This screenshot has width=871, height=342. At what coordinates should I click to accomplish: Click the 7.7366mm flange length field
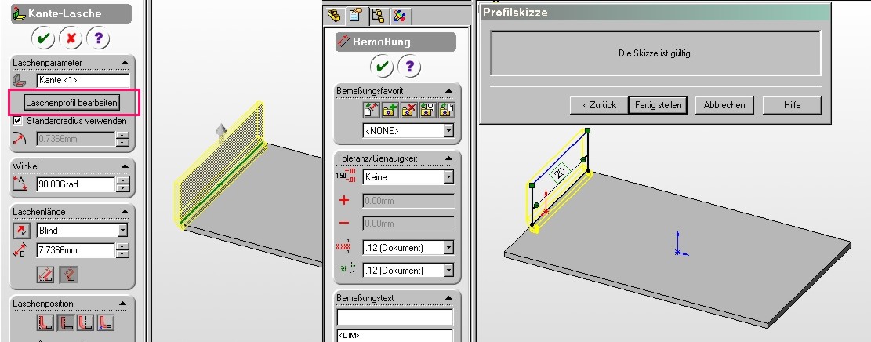click(75, 250)
